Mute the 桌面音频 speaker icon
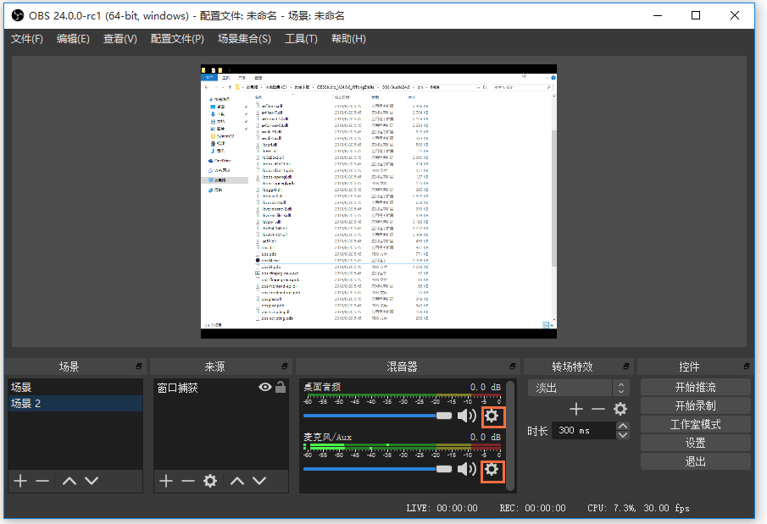767x524 pixels. [x=466, y=416]
